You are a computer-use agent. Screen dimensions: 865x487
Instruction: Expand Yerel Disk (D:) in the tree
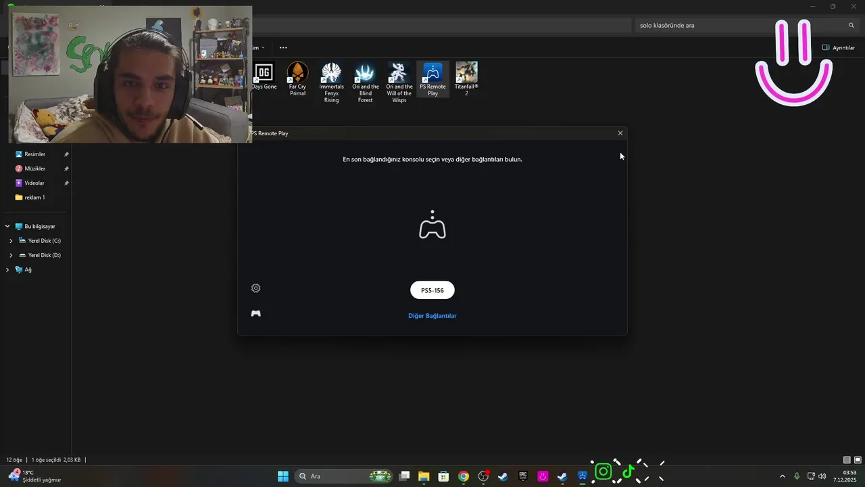tap(11, 255)
